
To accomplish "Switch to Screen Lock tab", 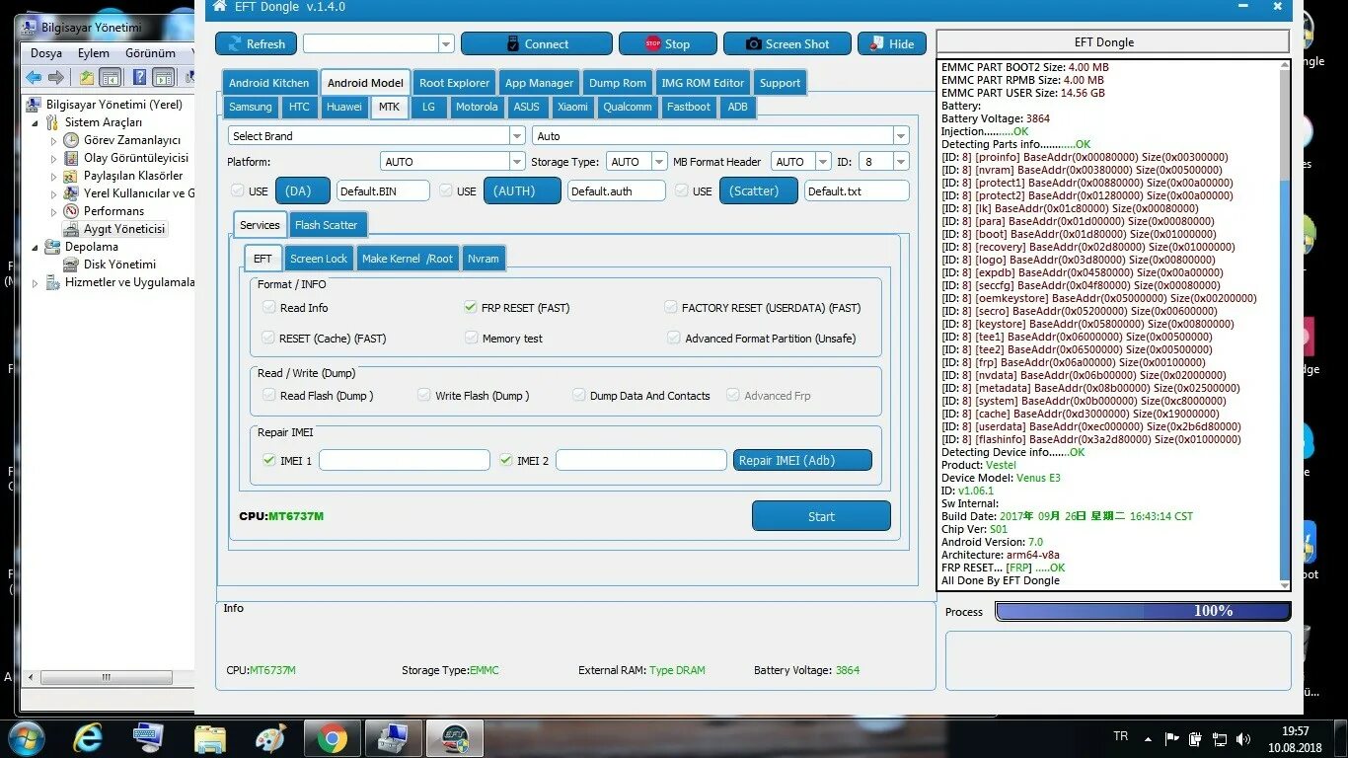I will [x=318, y=259].
